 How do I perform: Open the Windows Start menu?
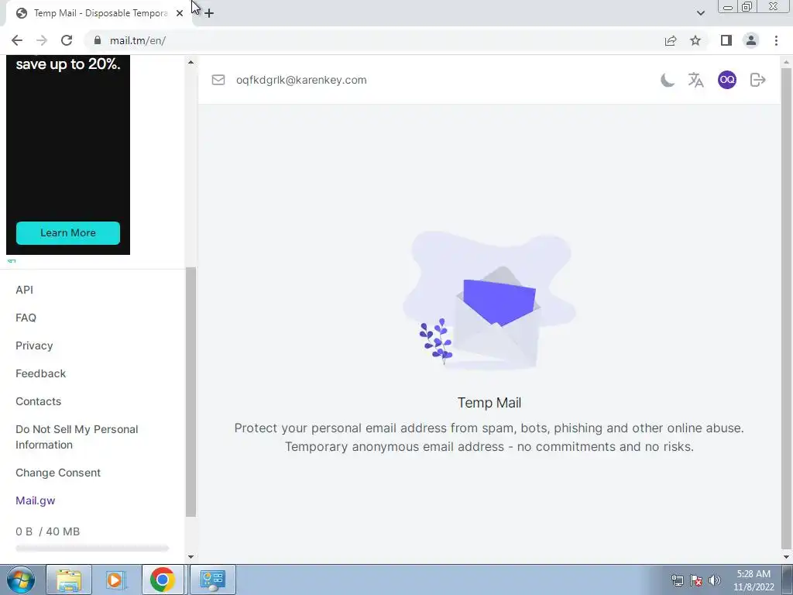click(21, 580)
